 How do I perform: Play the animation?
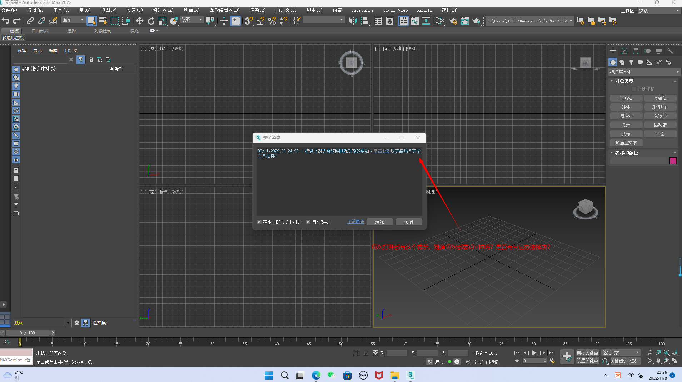pyautogui.click(x=534, y=353)
